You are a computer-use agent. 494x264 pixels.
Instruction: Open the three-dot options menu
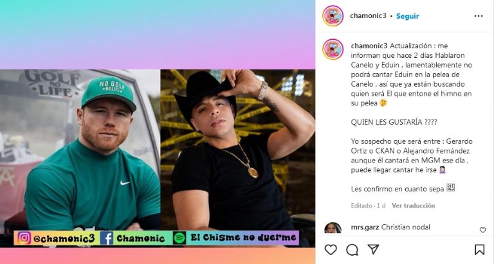click(x=479, y=16)
